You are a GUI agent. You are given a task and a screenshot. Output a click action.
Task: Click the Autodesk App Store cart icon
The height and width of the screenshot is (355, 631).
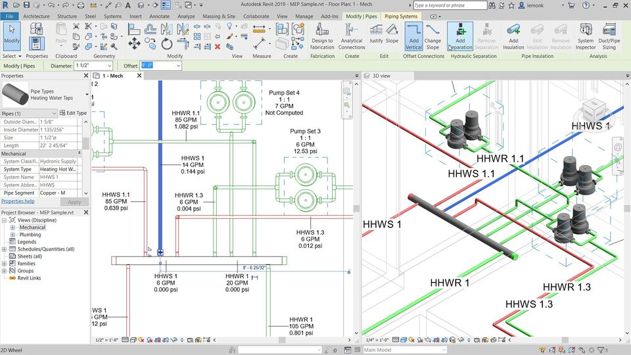tap(571, 5)
